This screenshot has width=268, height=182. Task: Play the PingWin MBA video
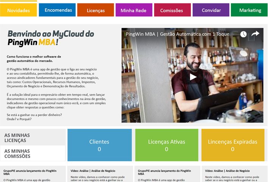click(193, 77)
